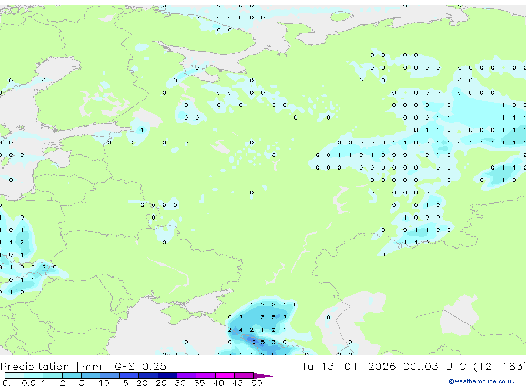Screen dimensions: 526x386
Task: Click the 35–40 mm purple legend swatch
Action: coord(206,375)
